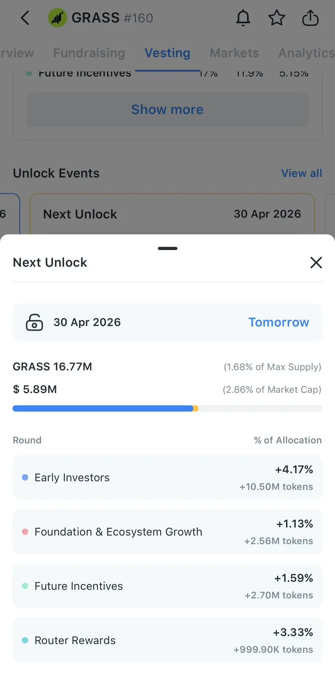335x689 pixels.
Task: Switch to the Fundraising tab
Action: click(x=89, y=53)
